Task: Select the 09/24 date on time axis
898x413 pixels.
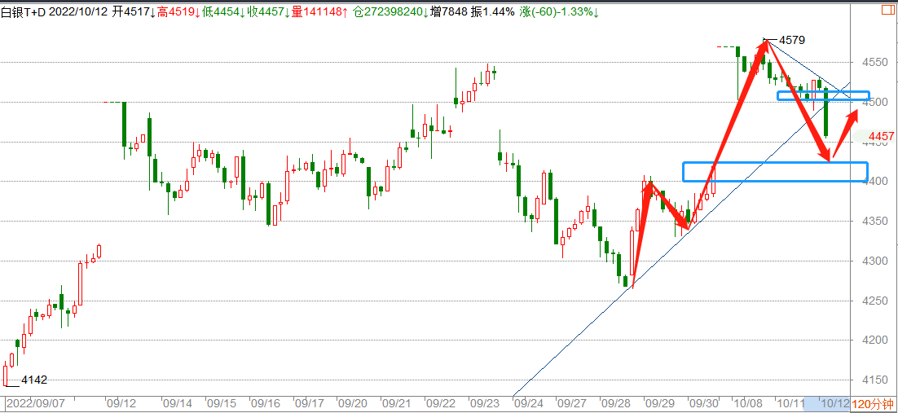Action: point(527,403)
